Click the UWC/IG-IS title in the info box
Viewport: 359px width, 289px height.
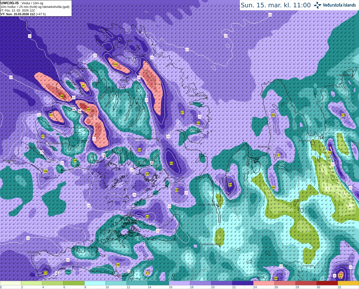click(x=10, y=3)
